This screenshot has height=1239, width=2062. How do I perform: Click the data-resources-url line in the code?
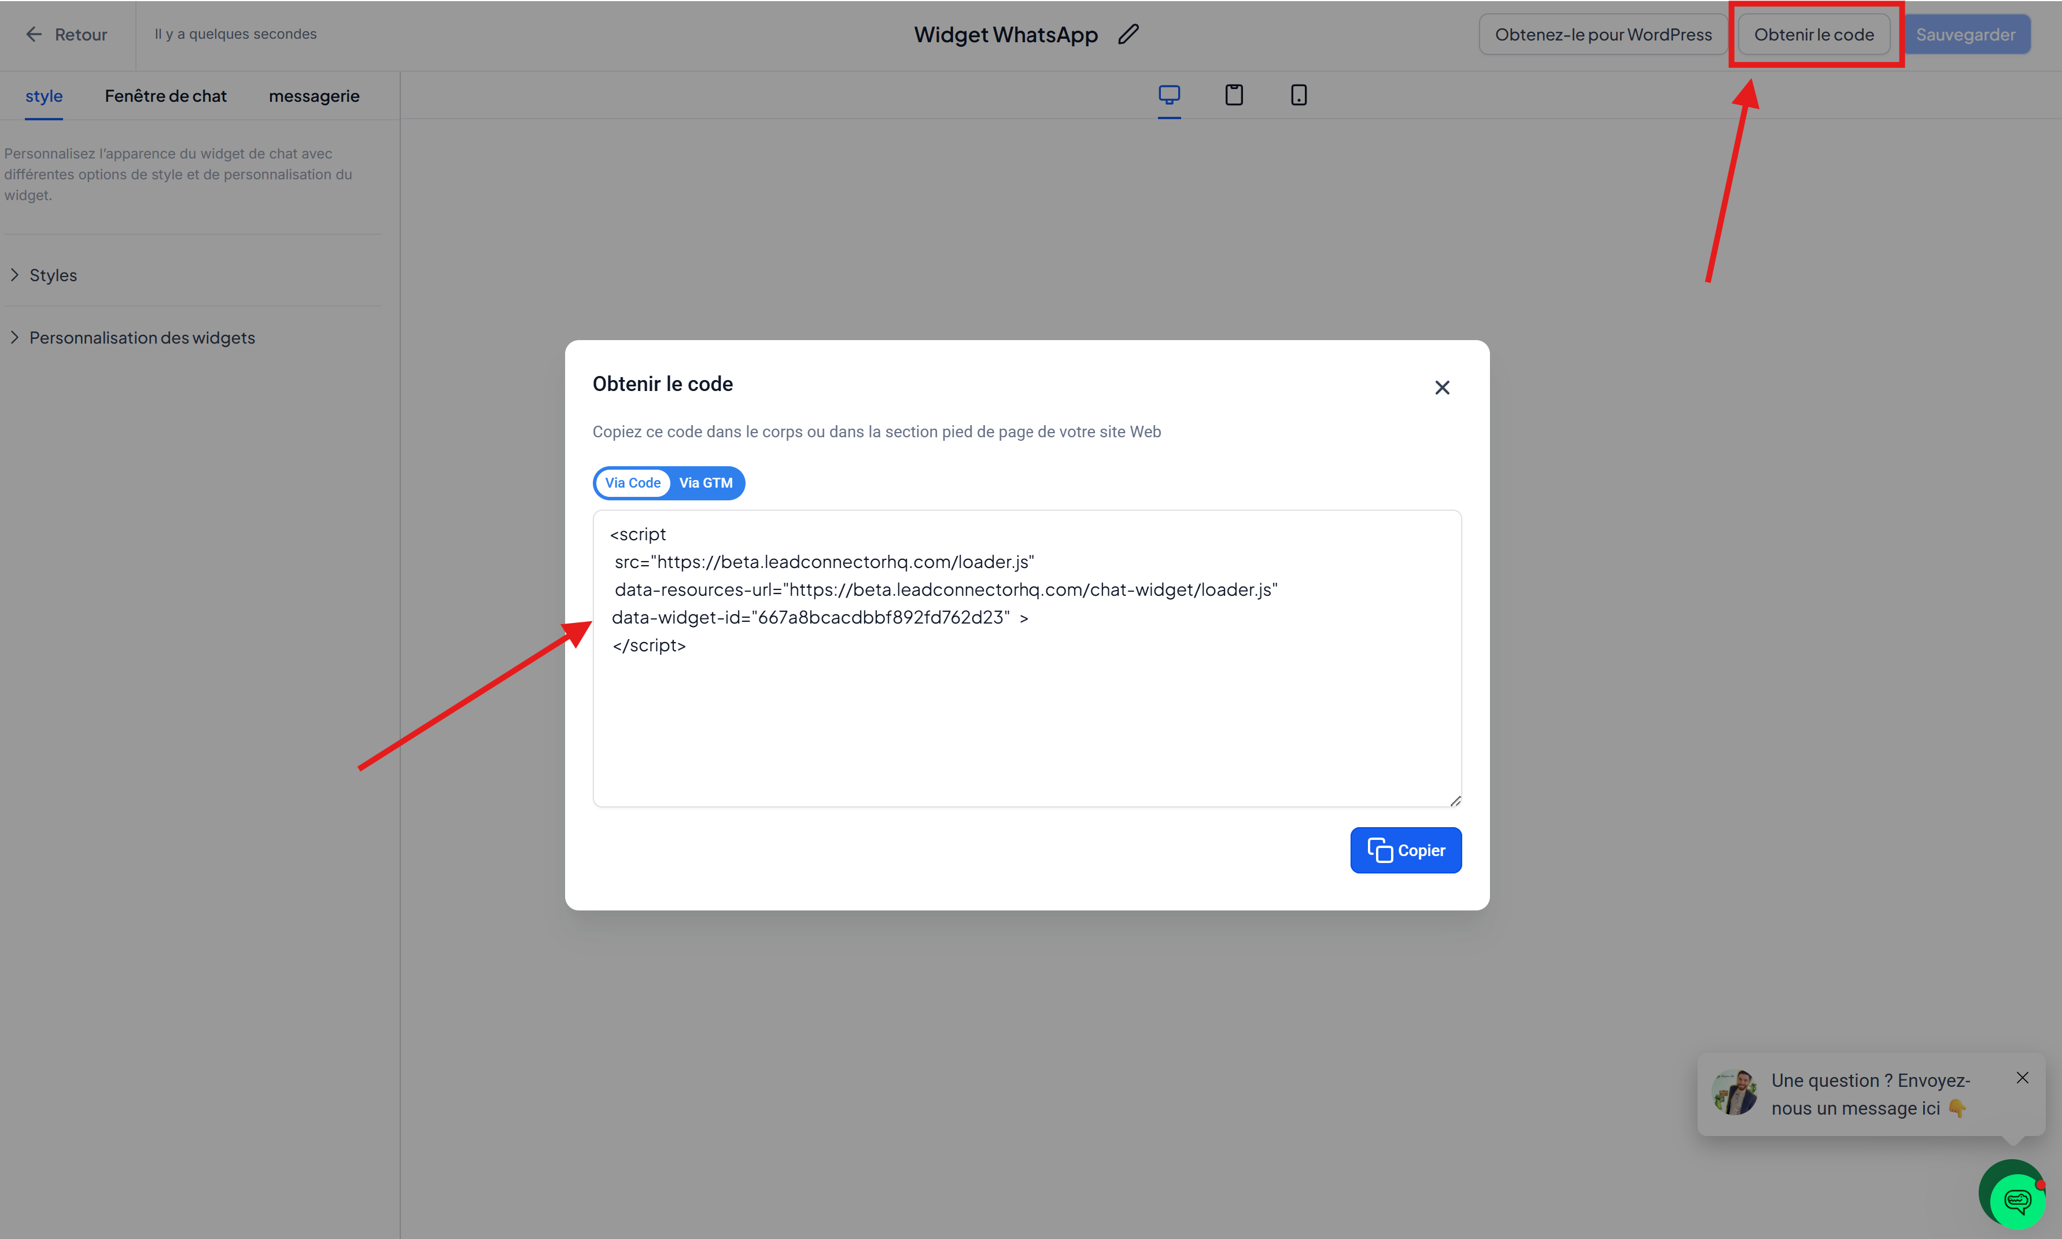pyautogui.click(x=946, y=589)
